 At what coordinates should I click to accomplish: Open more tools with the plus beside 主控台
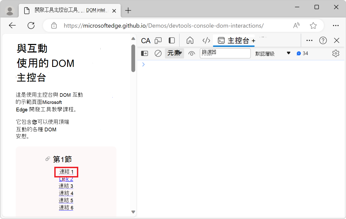253,41
